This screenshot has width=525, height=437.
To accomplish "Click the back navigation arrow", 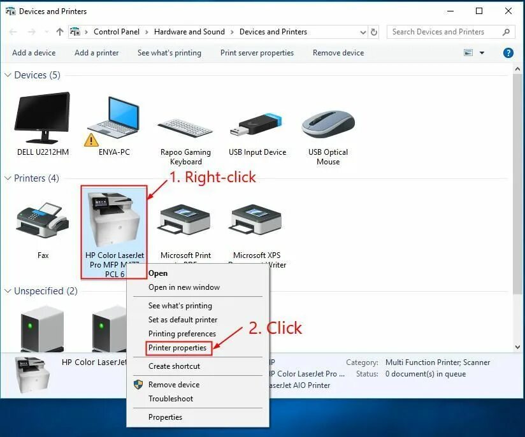I will point(13,32).
